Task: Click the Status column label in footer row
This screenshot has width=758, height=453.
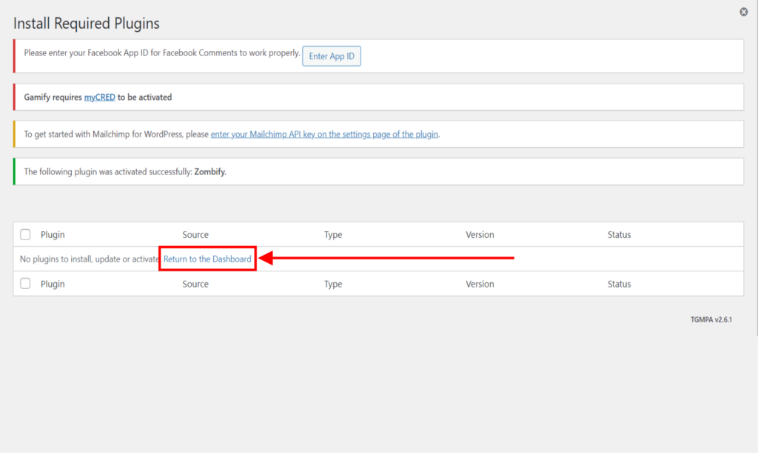Action: tap(619, 284)
